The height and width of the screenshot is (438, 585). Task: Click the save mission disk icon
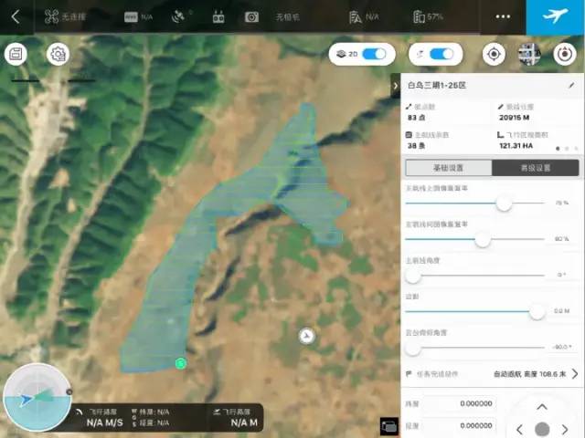(x=16, y=54)
